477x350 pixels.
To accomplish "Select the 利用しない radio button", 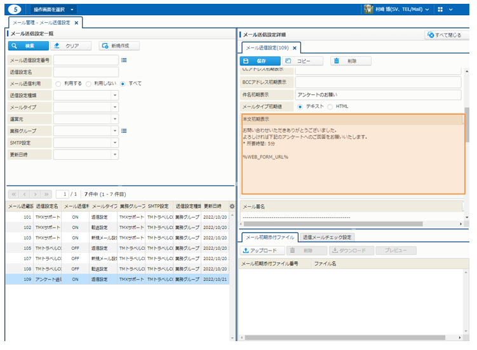I will point(89,84).
